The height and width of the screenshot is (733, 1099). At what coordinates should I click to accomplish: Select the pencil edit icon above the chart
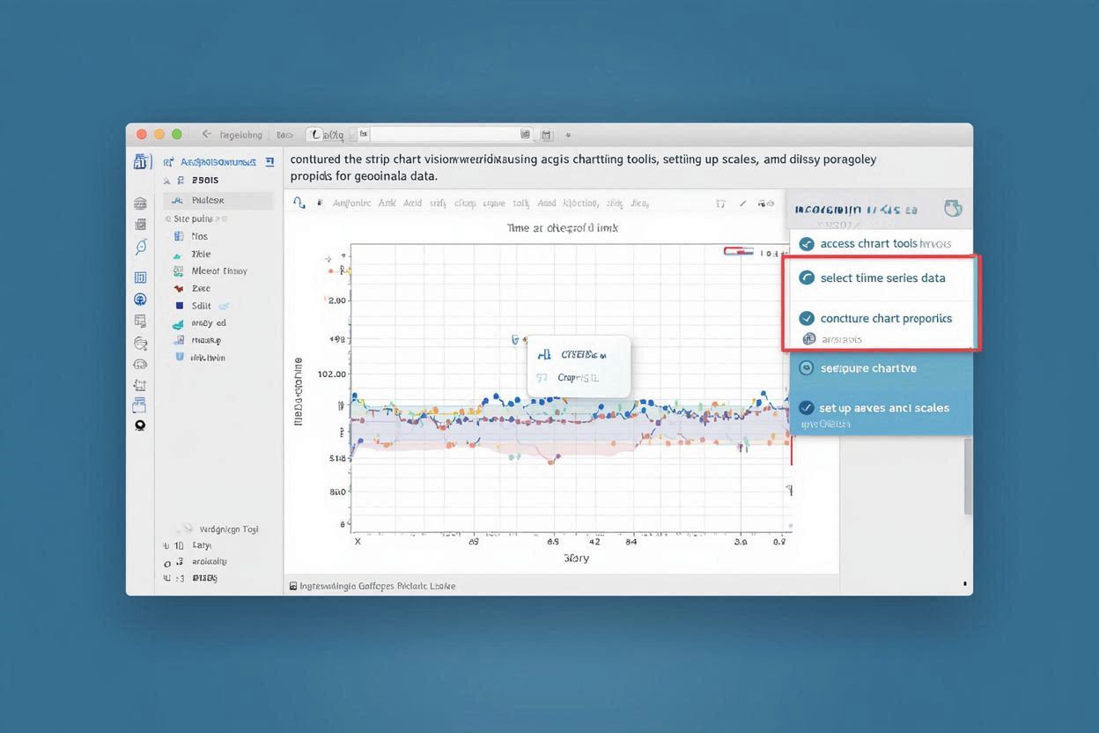[744, 204]
